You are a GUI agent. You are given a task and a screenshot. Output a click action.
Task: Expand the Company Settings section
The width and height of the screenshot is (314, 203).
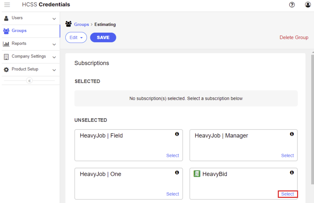pyautogui.click(x=54, y=56)
